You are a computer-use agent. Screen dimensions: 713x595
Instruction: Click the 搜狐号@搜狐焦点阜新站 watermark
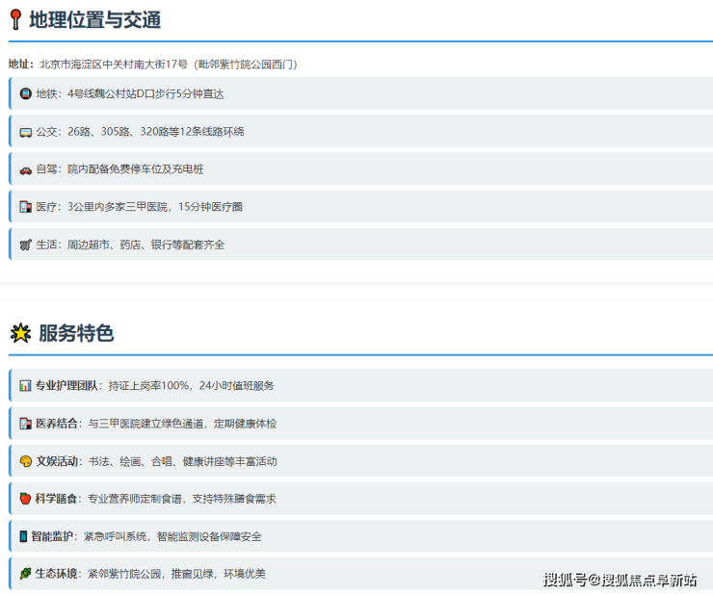pos(620,579)
